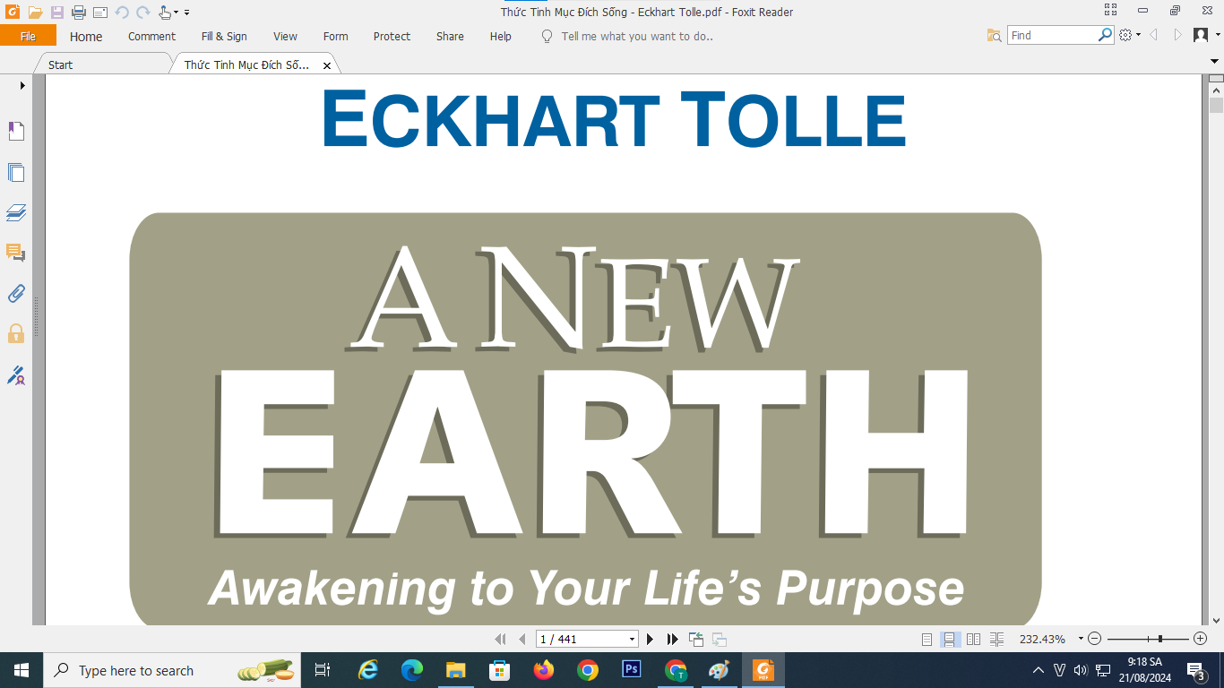Open the Attachments paperclip panel
1224x688 pixels.
coord(16,293)
